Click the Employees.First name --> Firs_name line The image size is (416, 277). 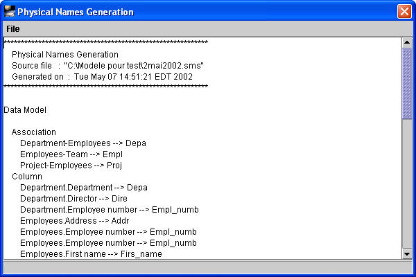pos(91,254)
